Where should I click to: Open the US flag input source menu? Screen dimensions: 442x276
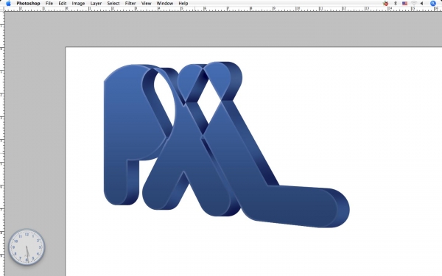[404, 4]
